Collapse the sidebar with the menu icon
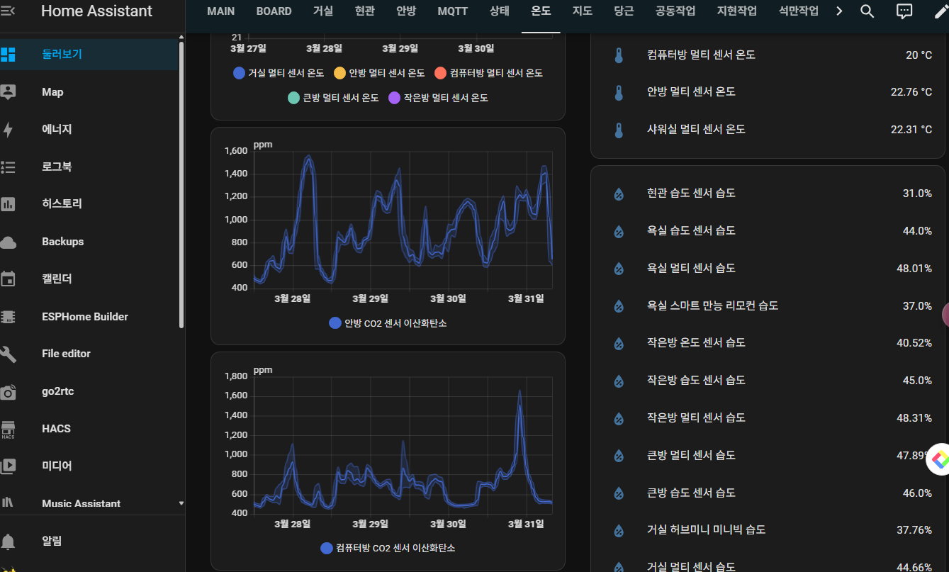This screenshot has width=949, height=572. 8,11
